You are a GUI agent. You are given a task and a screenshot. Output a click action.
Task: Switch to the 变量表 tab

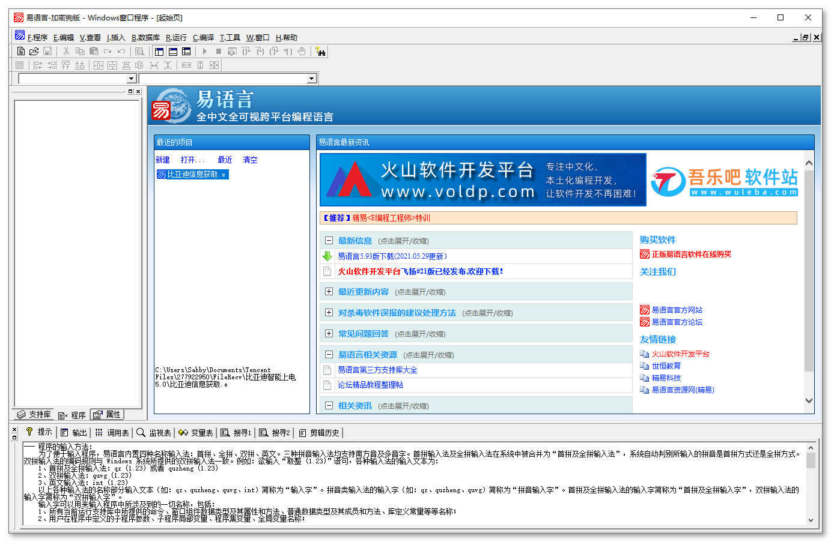[x=196, y=432]
